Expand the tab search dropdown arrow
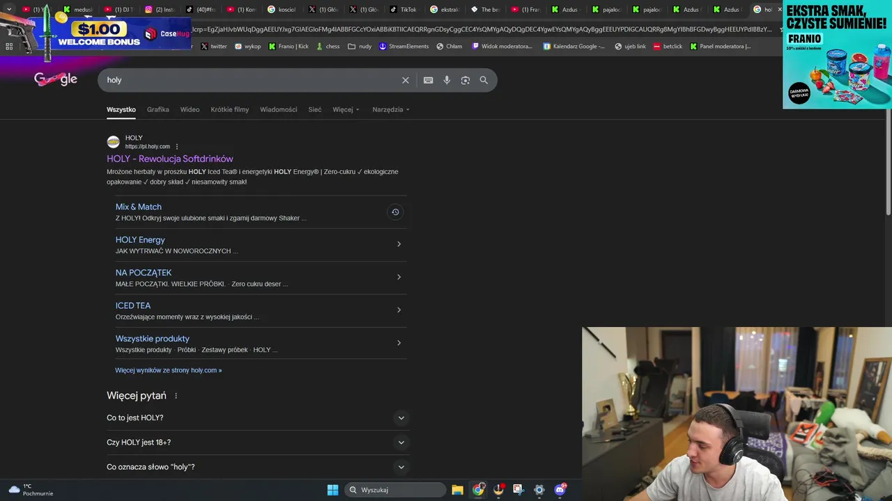This screenshot has height=501, width=892. click(9, 10)
